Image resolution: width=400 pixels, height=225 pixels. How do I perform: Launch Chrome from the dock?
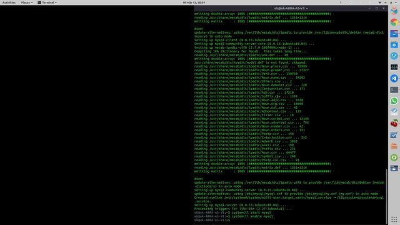click(x=394, y=22)
